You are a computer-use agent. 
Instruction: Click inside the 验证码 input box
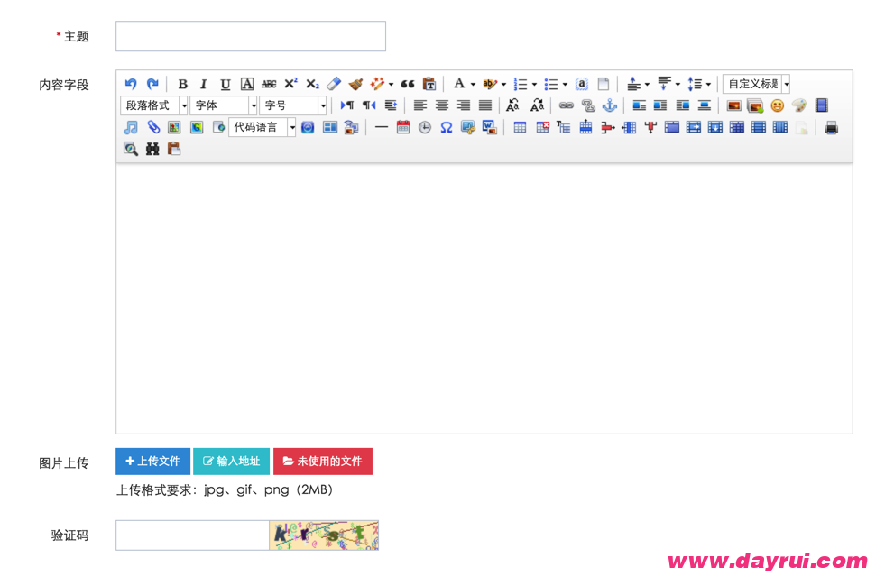tap(192, 535)
